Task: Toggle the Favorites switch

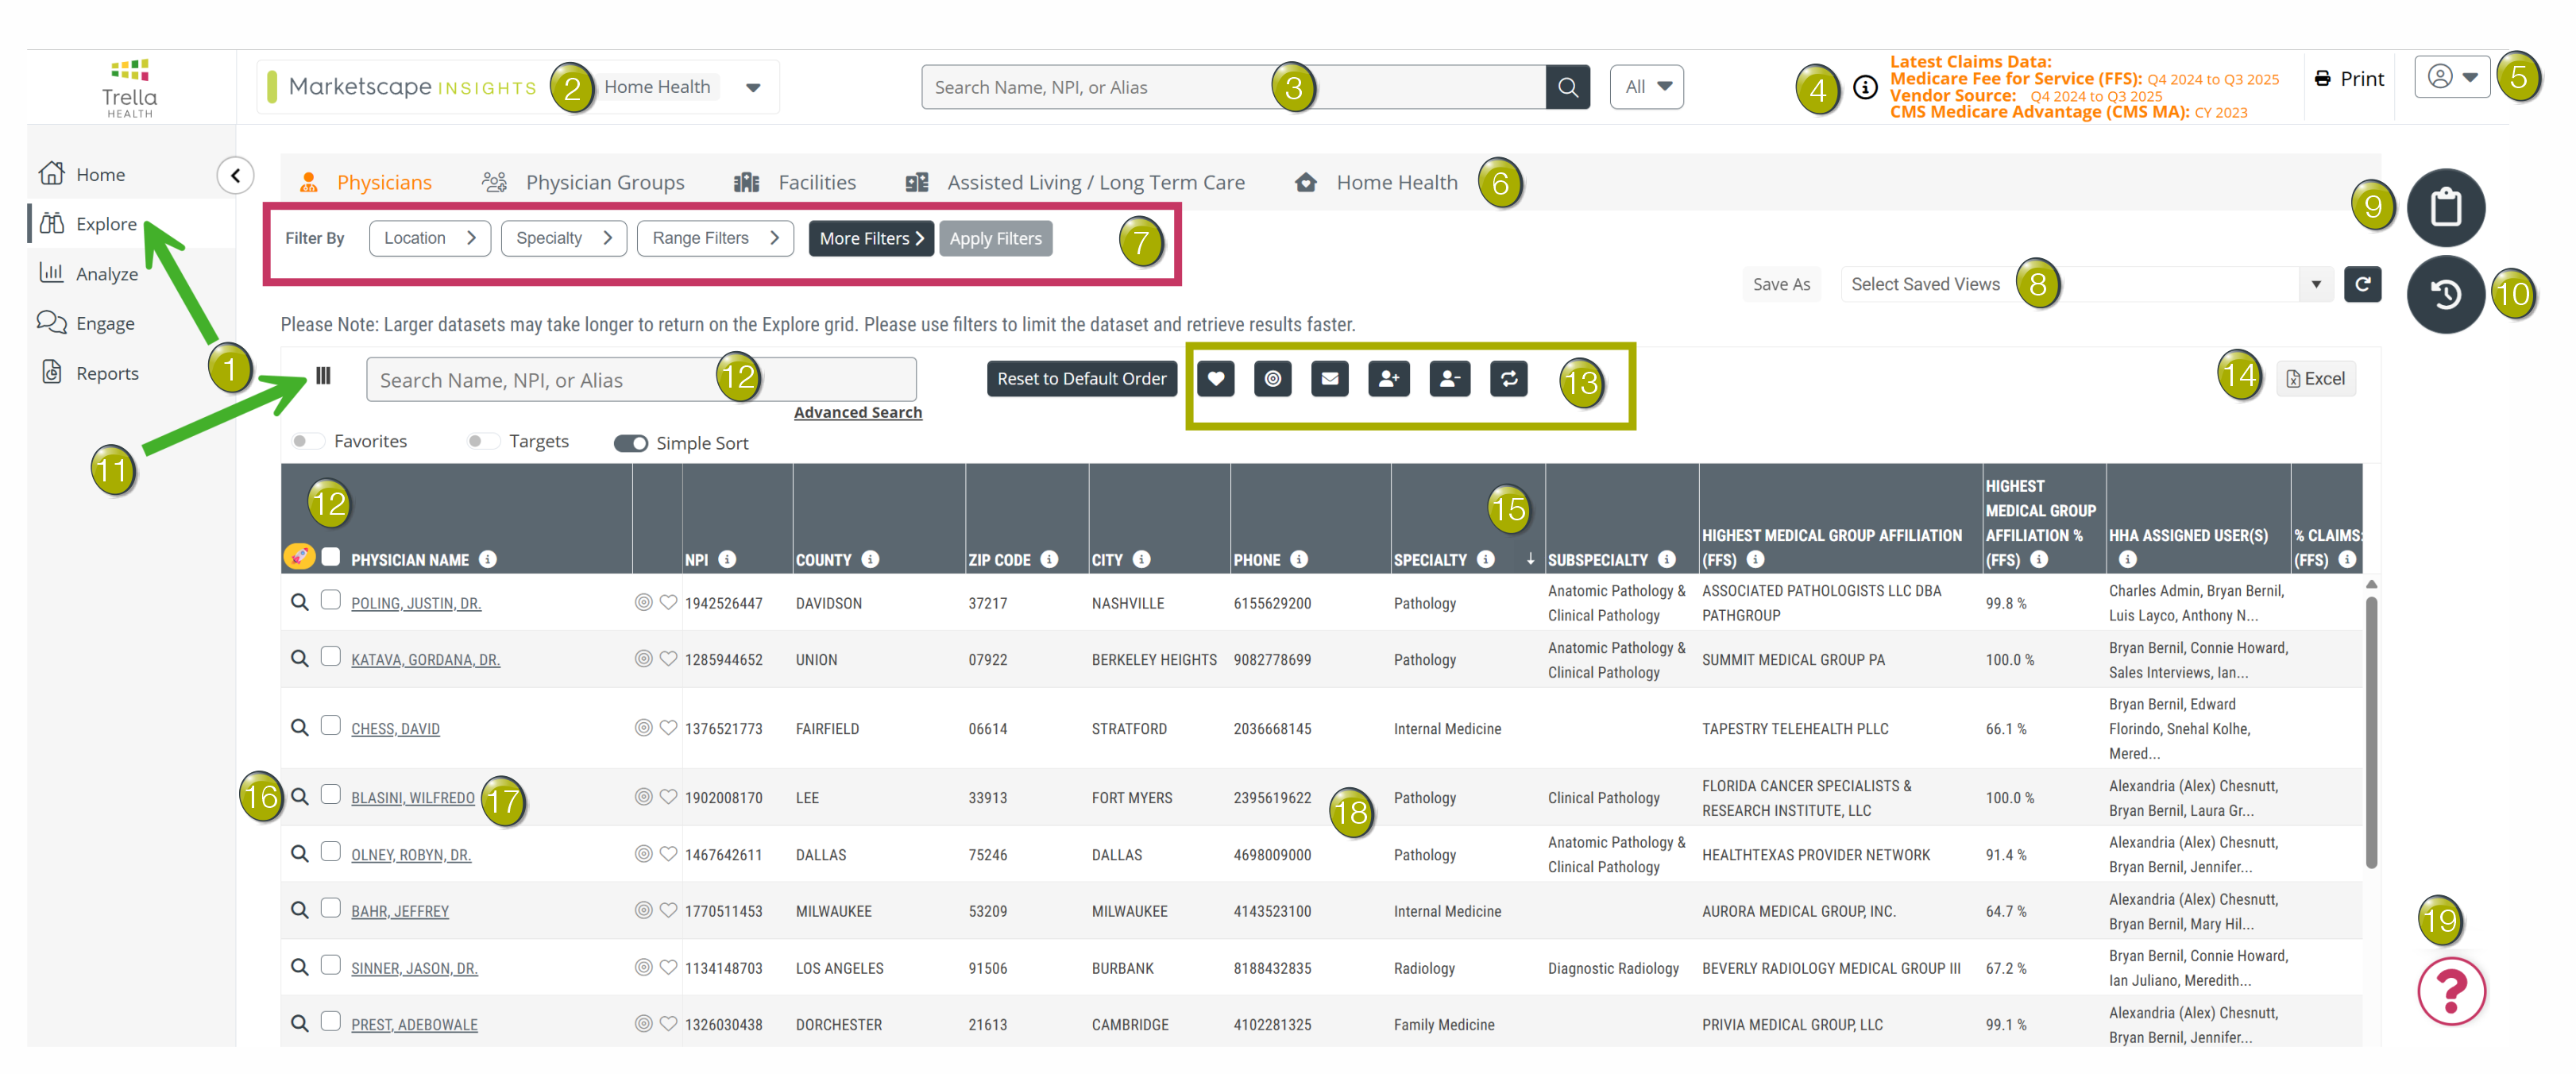Action: point(307,441)
